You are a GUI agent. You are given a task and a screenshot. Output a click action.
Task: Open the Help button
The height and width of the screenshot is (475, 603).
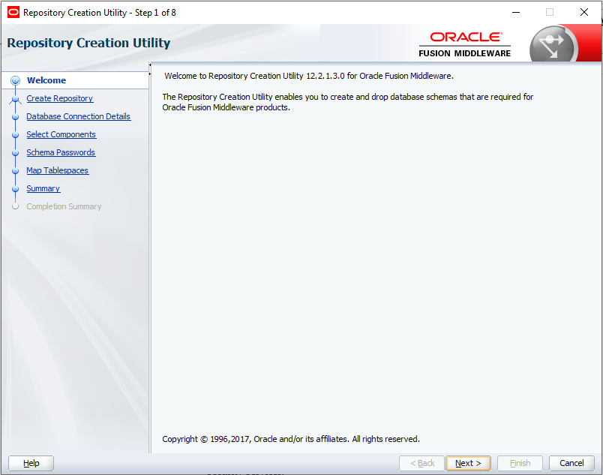coord(31,463)
